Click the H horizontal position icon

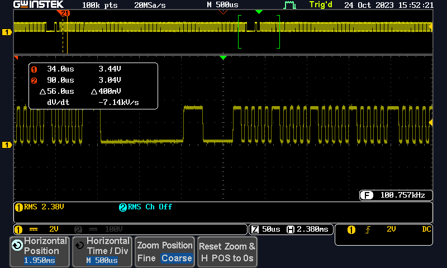[x=290, y=229]
